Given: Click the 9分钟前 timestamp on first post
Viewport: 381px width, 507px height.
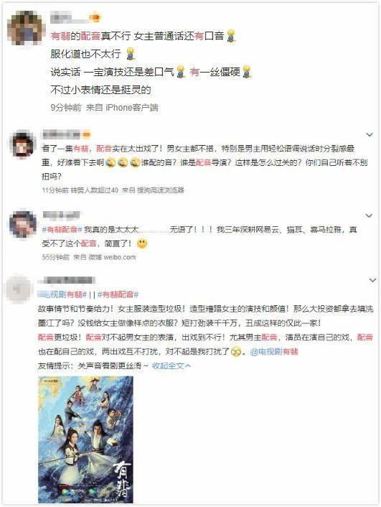Looking at the screenshot, I should (66, 108).
